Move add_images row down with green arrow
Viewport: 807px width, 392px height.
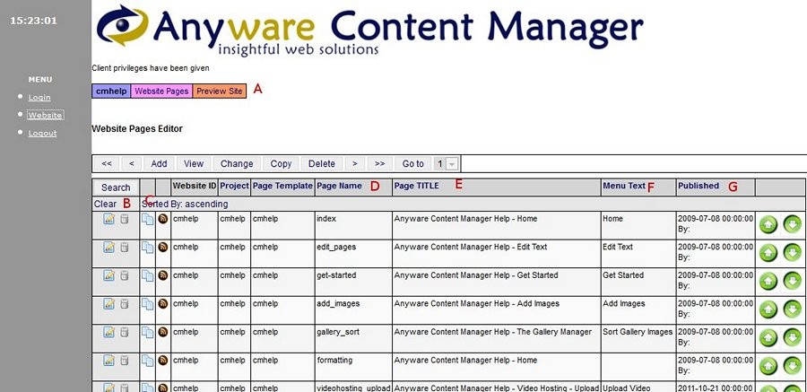pyautogui.click(x=793, y=310)
